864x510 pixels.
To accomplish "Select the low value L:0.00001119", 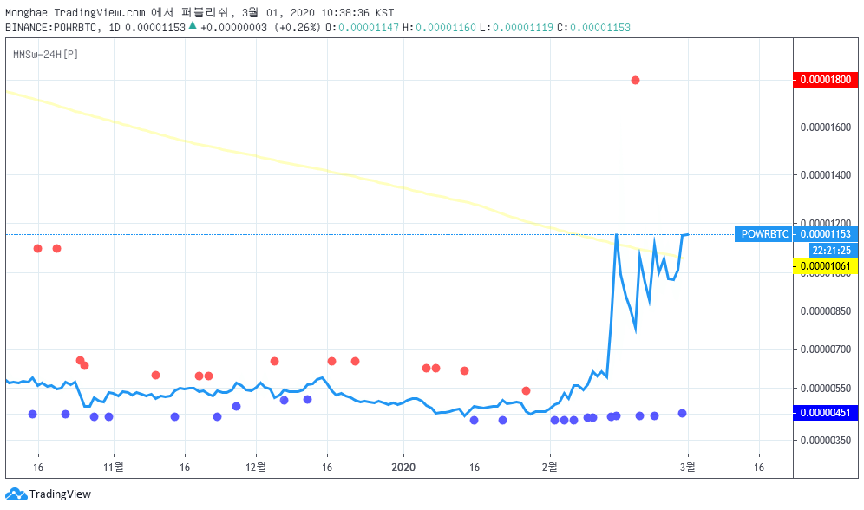I will (x=516, y=28).
